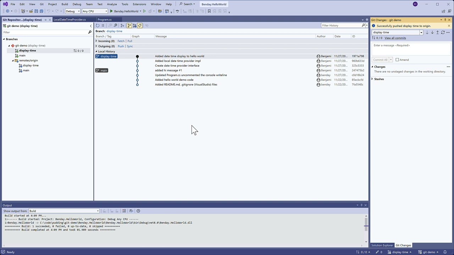Toggle word wrap in Output panel
Viewport: 454px width, 255px height.
[x=131, y=211]
